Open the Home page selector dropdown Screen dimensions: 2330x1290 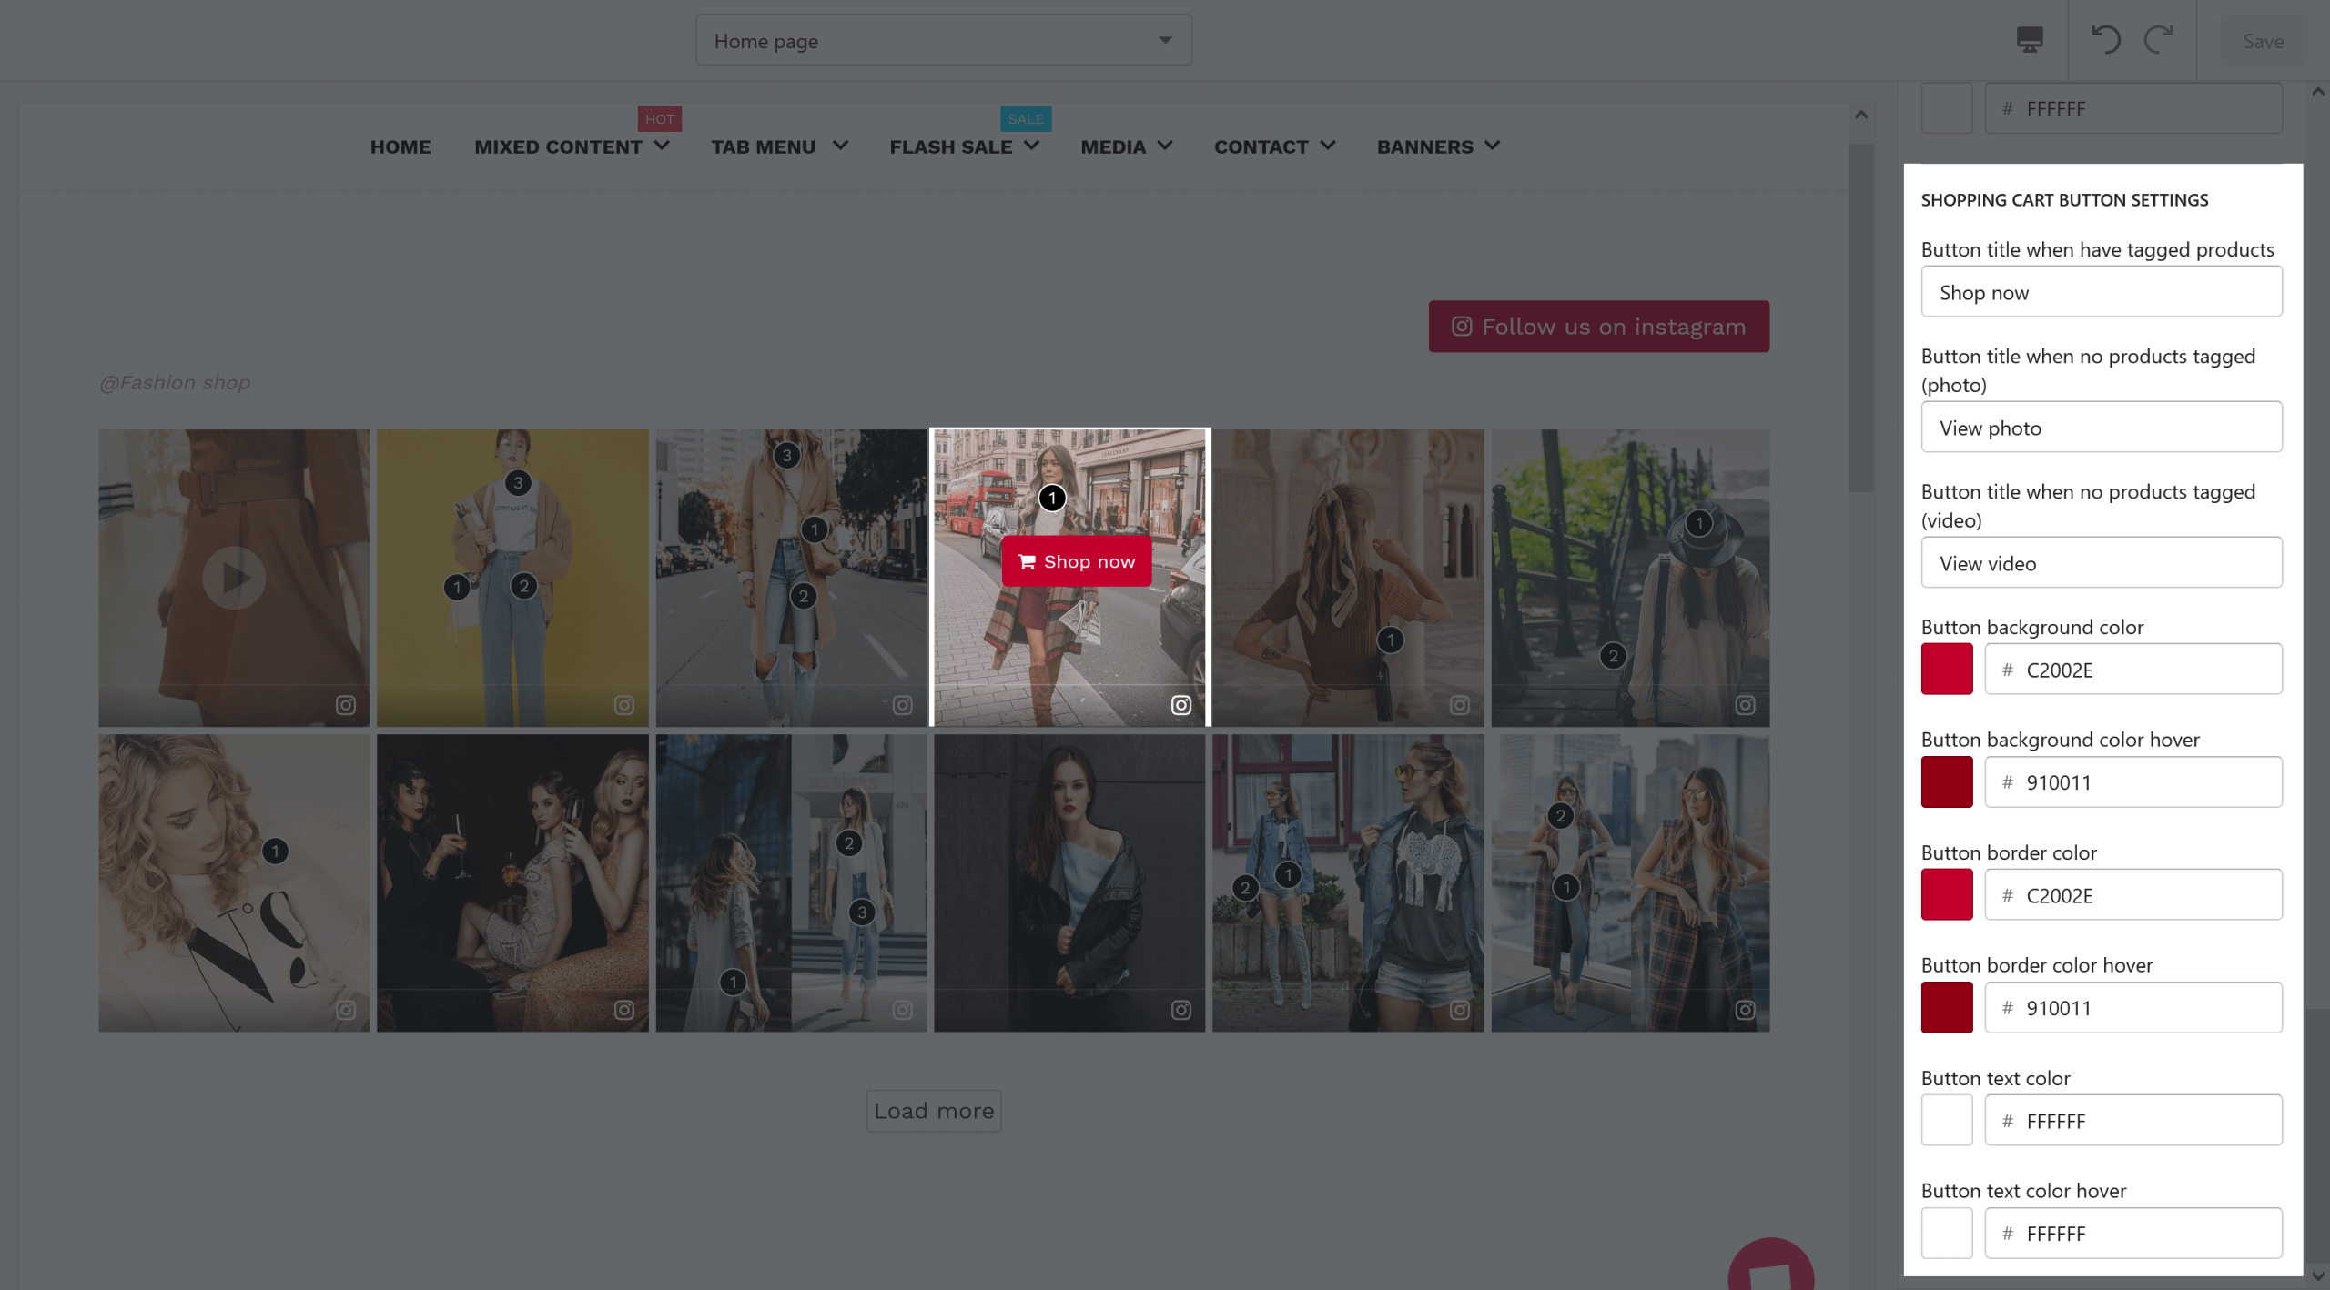pyautogui.click(x=944, y=41)
